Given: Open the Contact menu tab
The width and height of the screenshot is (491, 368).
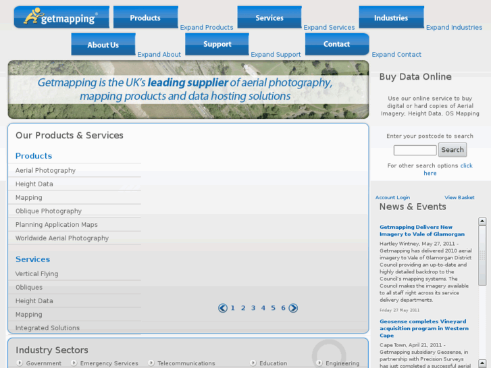Looking at the screenshot, I should click(x=337, y=44).
